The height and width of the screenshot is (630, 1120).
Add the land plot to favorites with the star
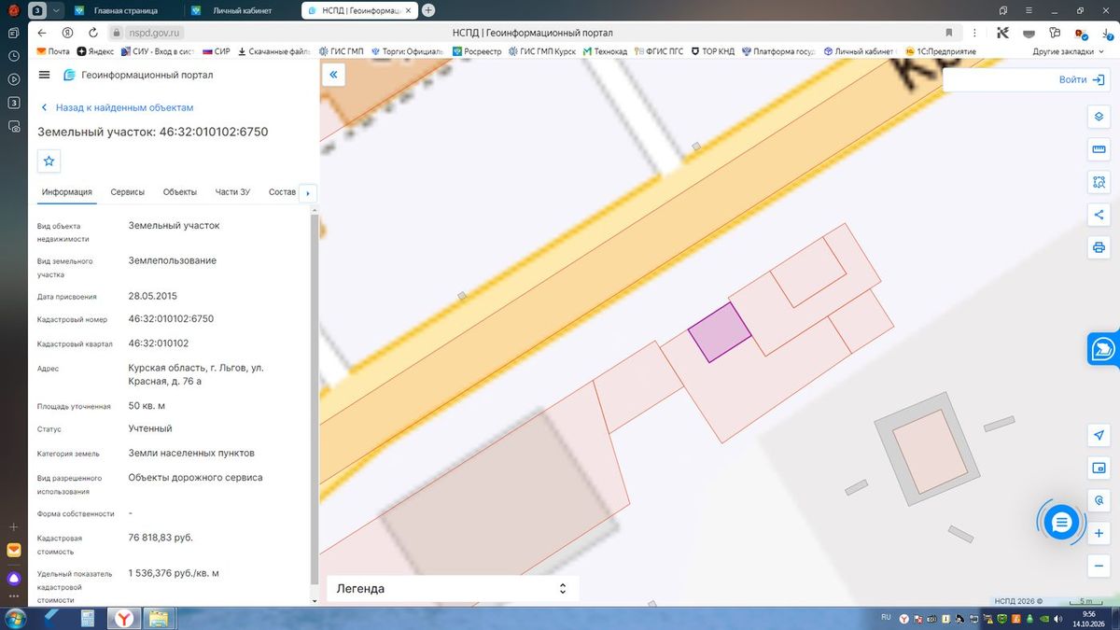click(49, 161)
